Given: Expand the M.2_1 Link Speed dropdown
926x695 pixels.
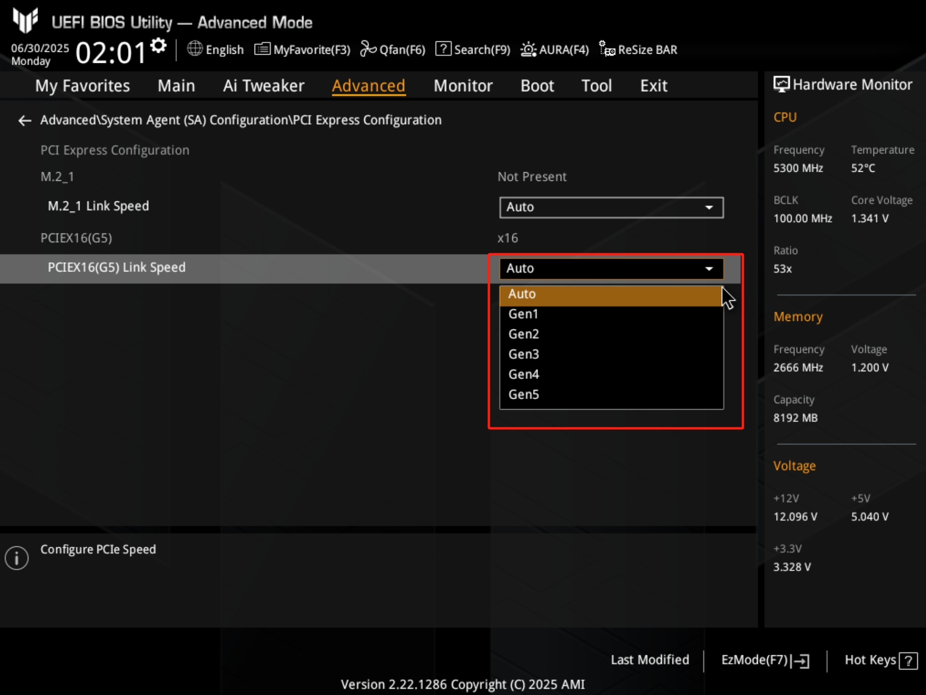Looking at the screenshot, I should [x=611, y=208].
